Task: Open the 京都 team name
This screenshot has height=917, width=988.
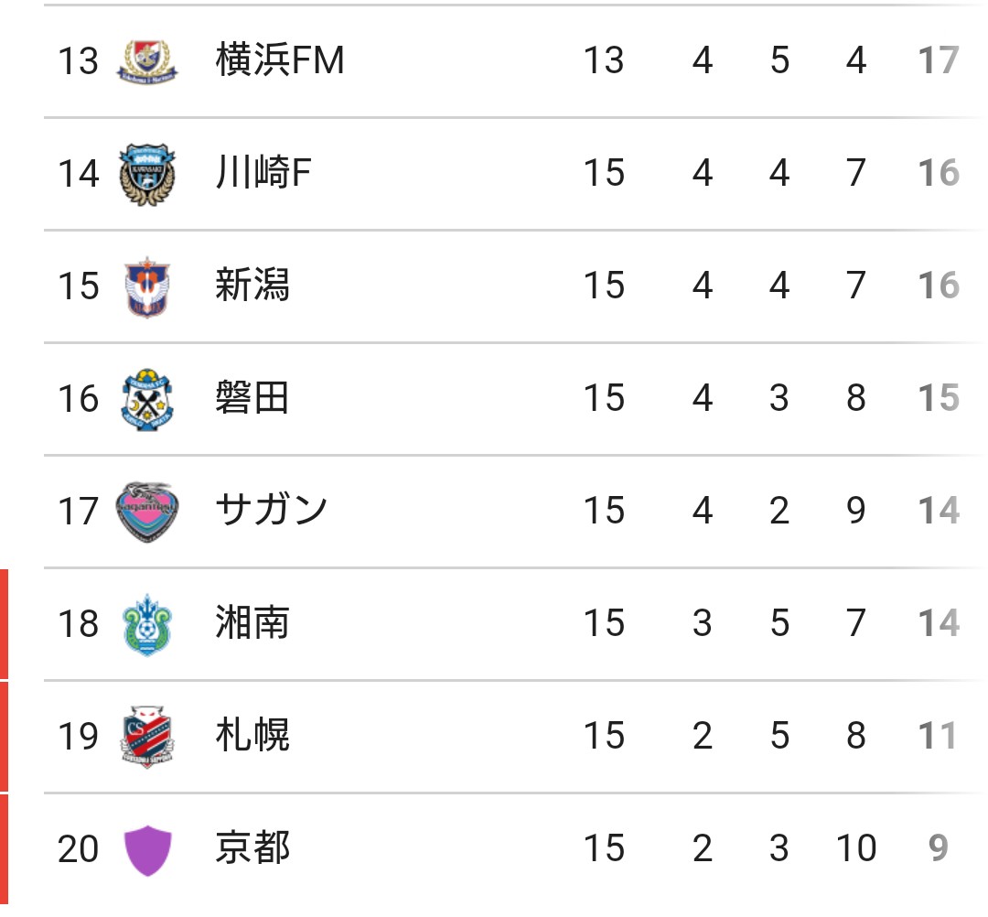Action: [x=252, y=847]
